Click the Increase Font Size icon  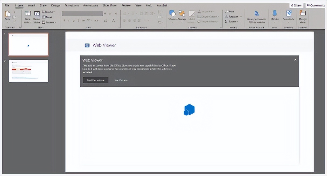click(x=106, y=13)
